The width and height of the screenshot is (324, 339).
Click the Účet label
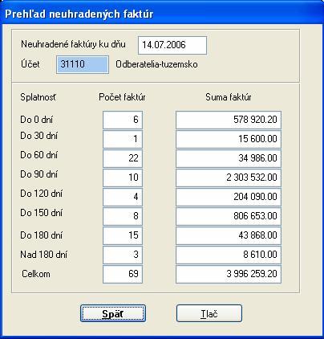point(30,63)
